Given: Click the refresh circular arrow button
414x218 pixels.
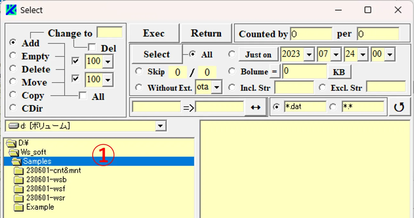Looking at the screenshot, I should (x=399, y=107).
